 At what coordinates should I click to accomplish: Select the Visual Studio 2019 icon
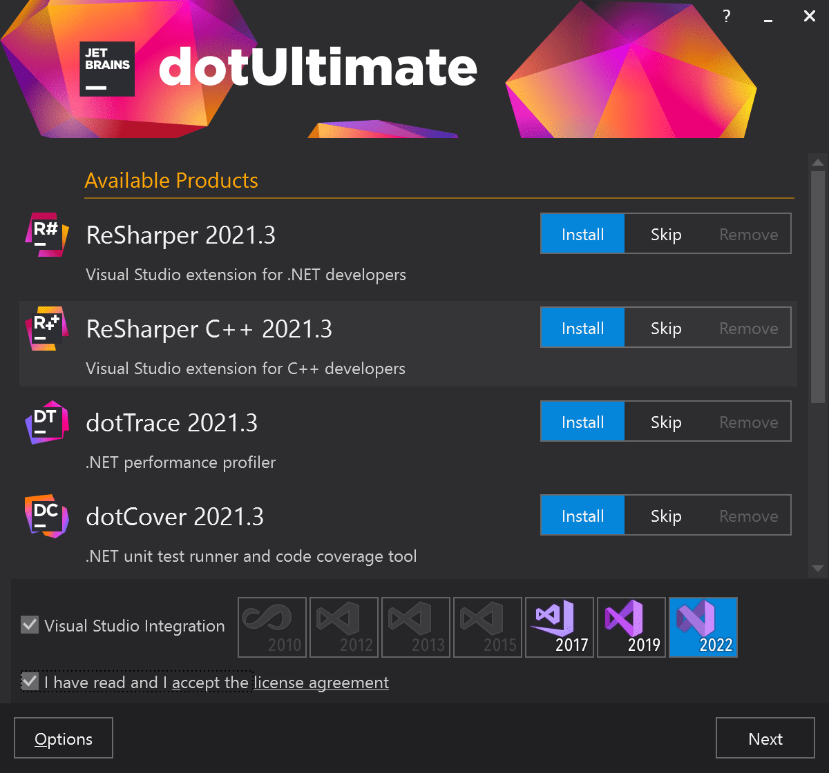point(631,627)
